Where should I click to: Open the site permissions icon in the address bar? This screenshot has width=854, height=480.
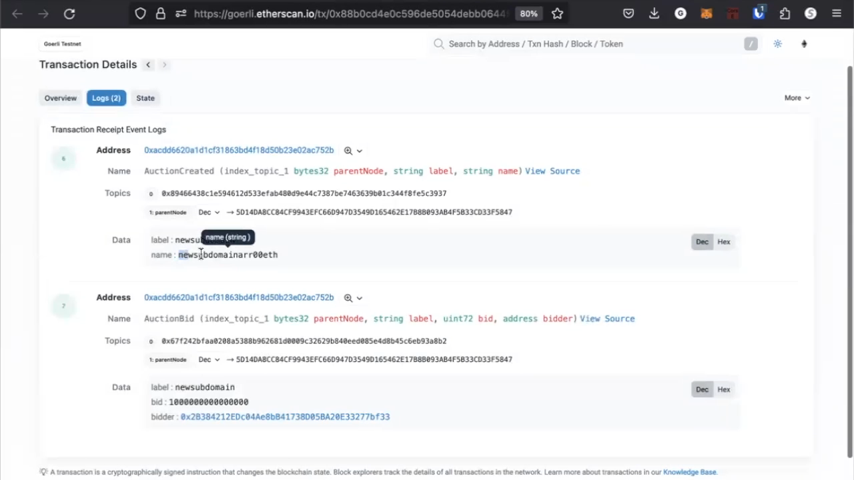click(181, 13)
